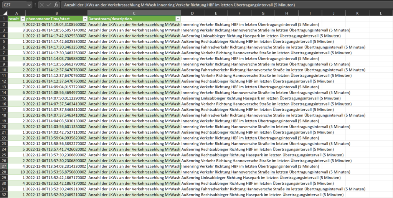Open the Name Box dropdown arrow

29,5
